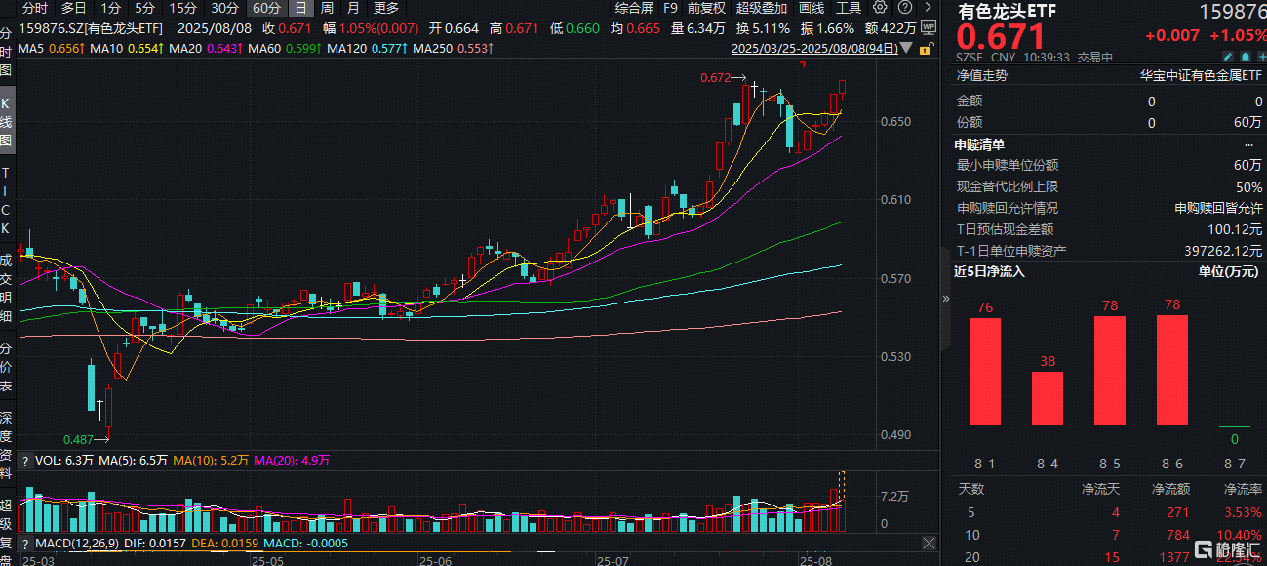
Task: Close the MACD indicator panel
Action: [929, 543]
